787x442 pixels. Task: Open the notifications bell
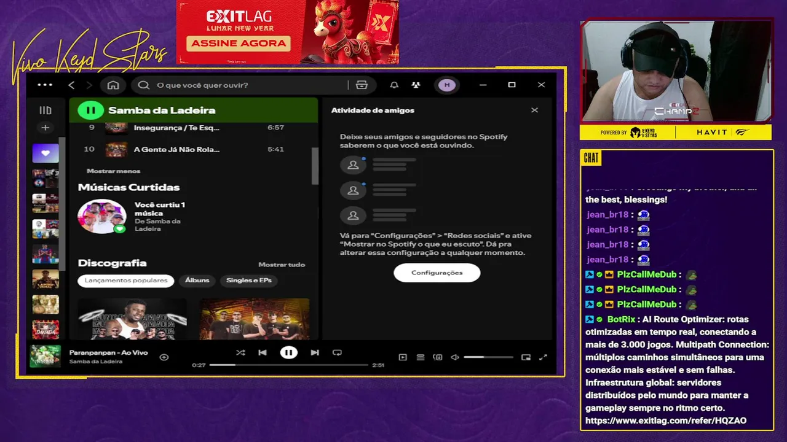(394, 85)
